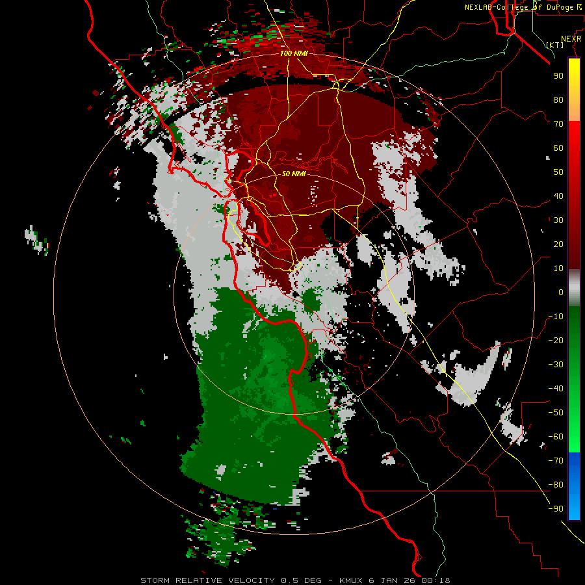The height and width of the screenshot is (585, 585).
Task: Select the -70 value on velocity scale
Action: click(x=556, y=461)
